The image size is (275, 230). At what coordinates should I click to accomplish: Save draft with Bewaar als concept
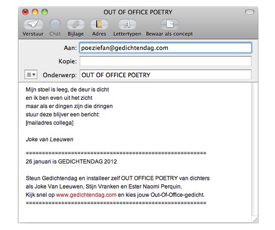point(169,24)
